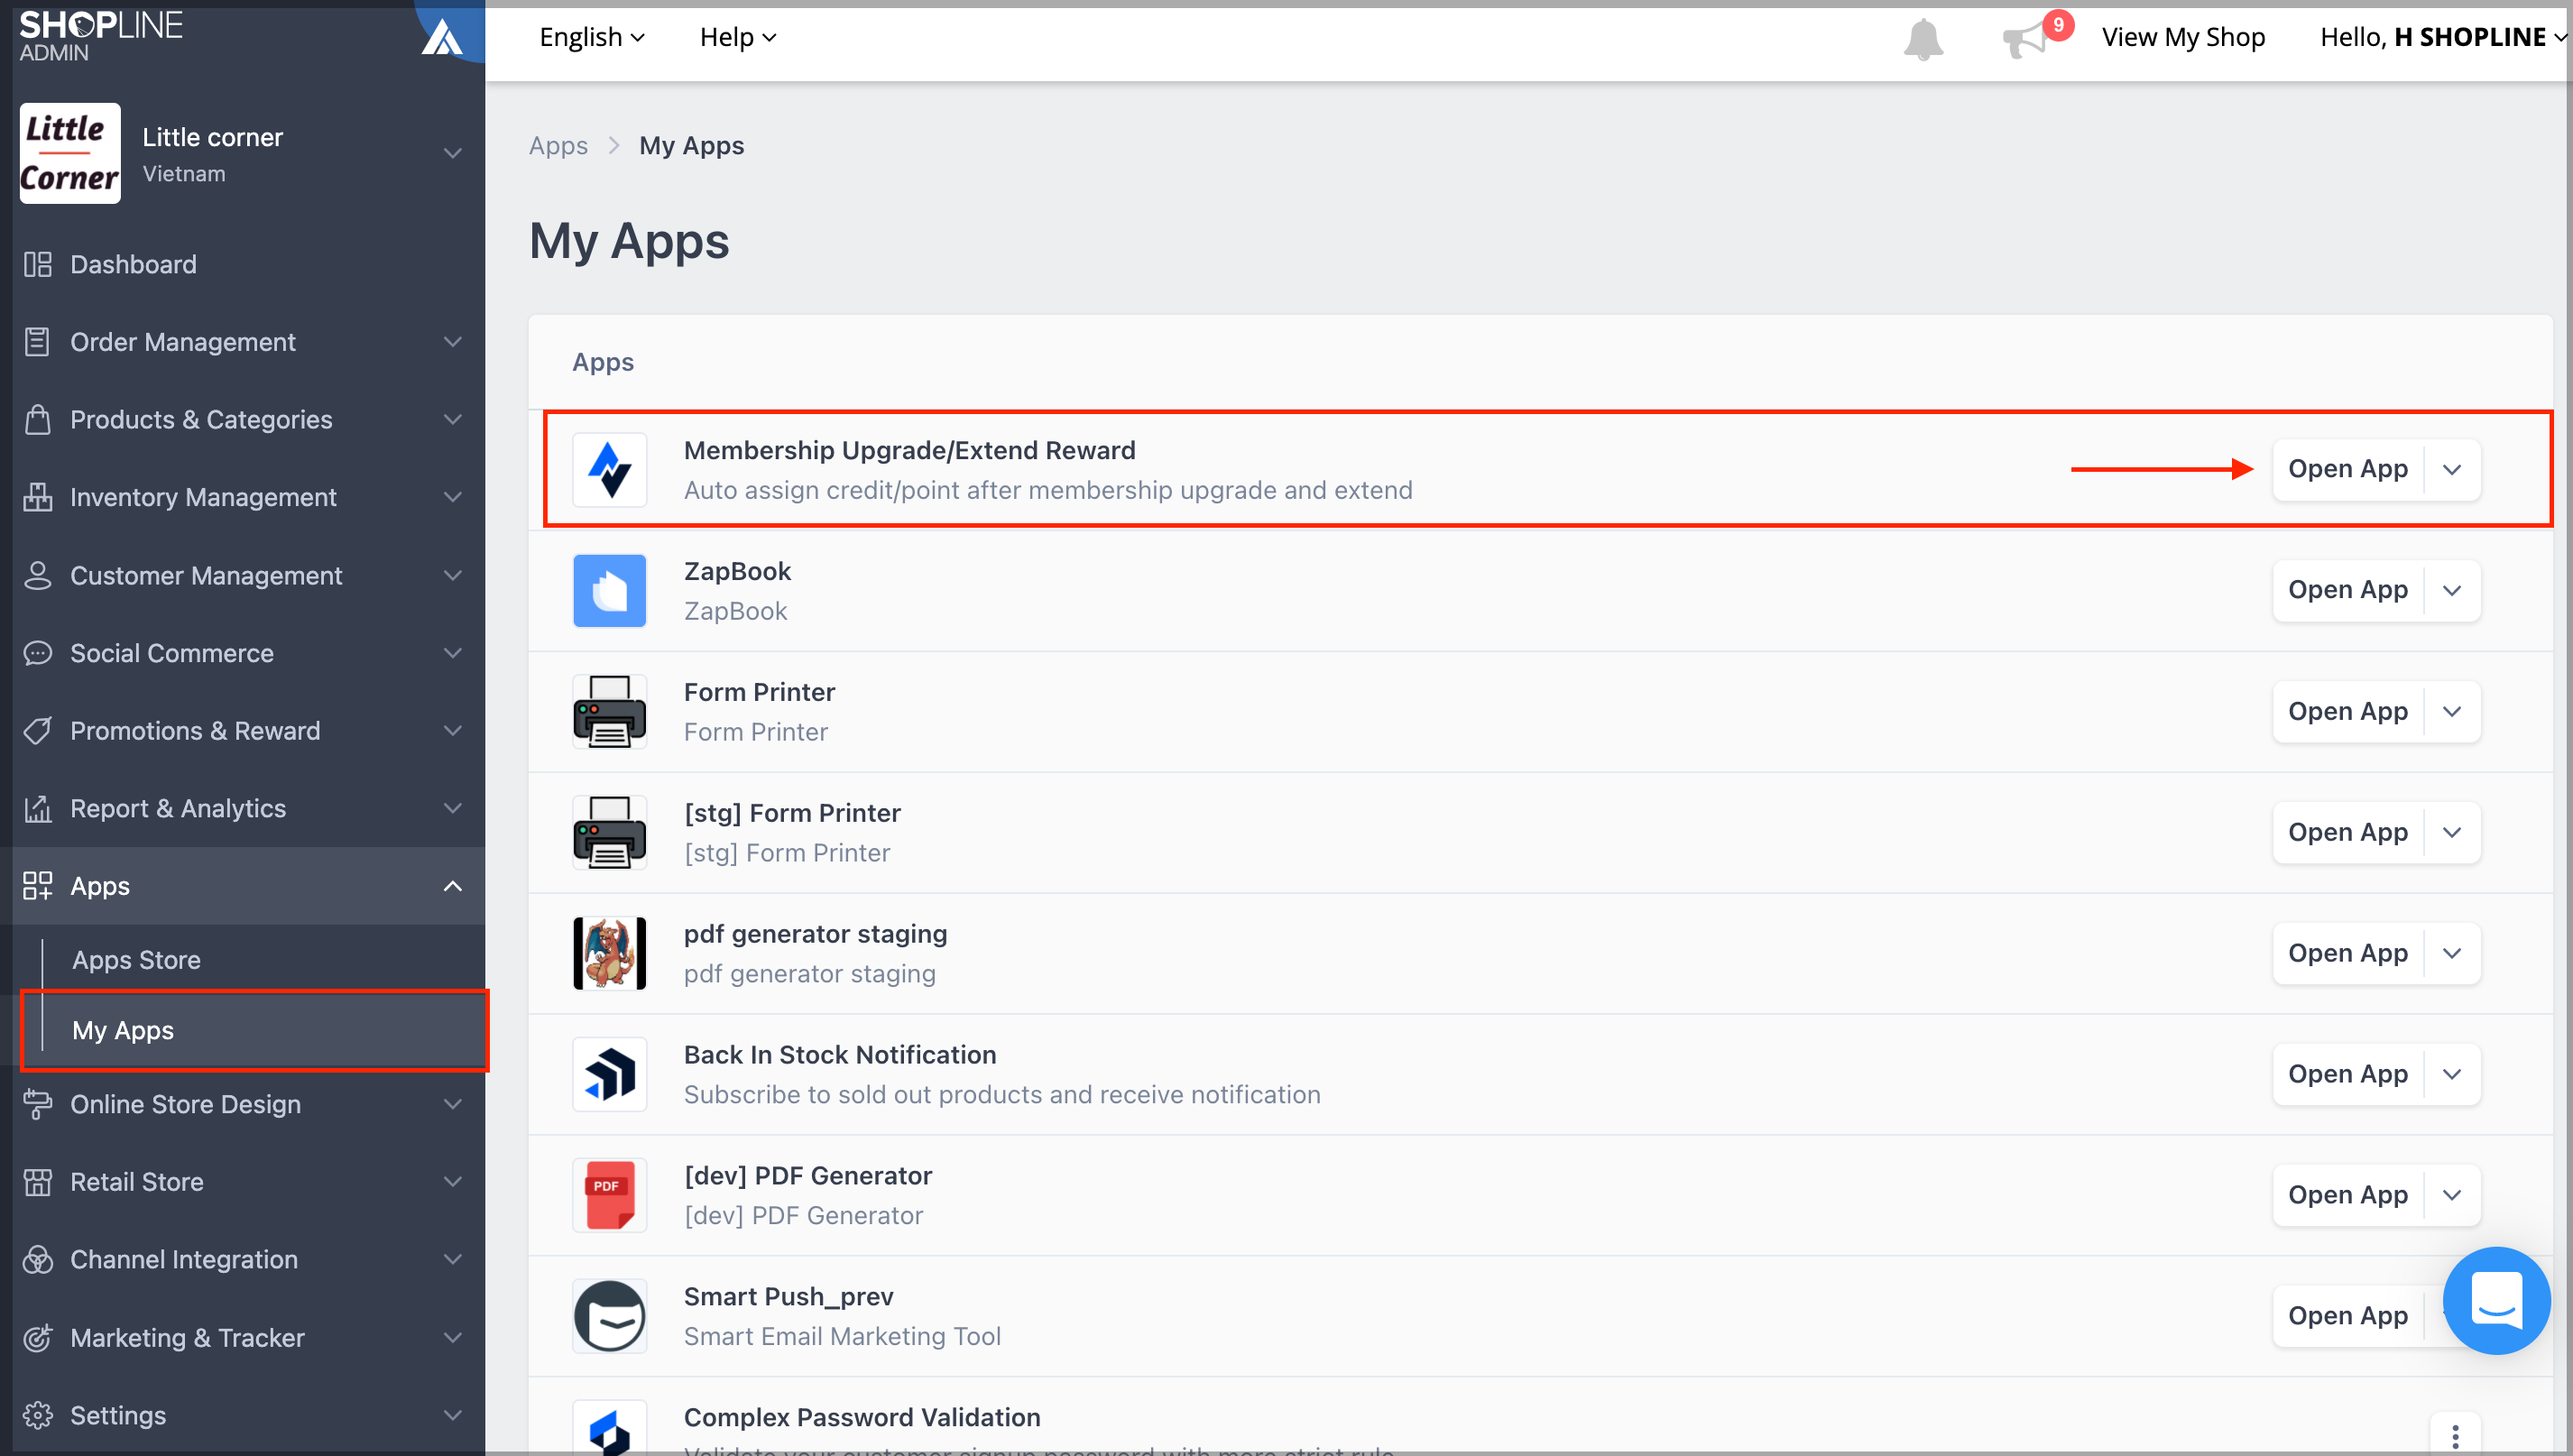Open the live chat support bubble
Screen dimensions: 2573x1456
coord(2496,1300)
